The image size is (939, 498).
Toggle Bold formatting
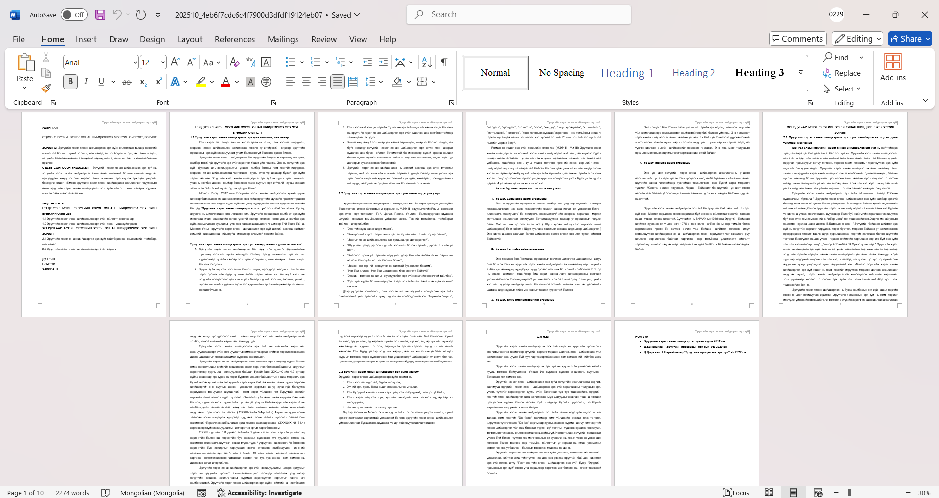pyautogui.click(x=70, y=82)
